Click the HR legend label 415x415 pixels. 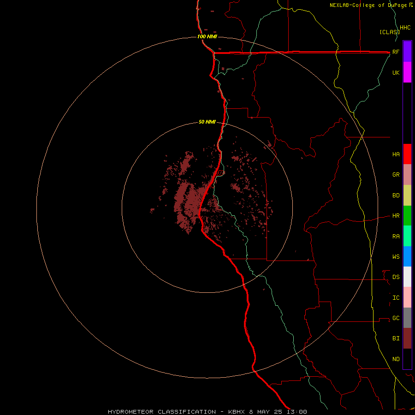[x=396, y=216]
